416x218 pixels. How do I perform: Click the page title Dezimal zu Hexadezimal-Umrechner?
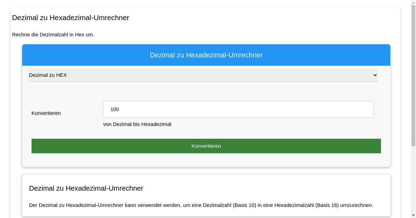71,18
